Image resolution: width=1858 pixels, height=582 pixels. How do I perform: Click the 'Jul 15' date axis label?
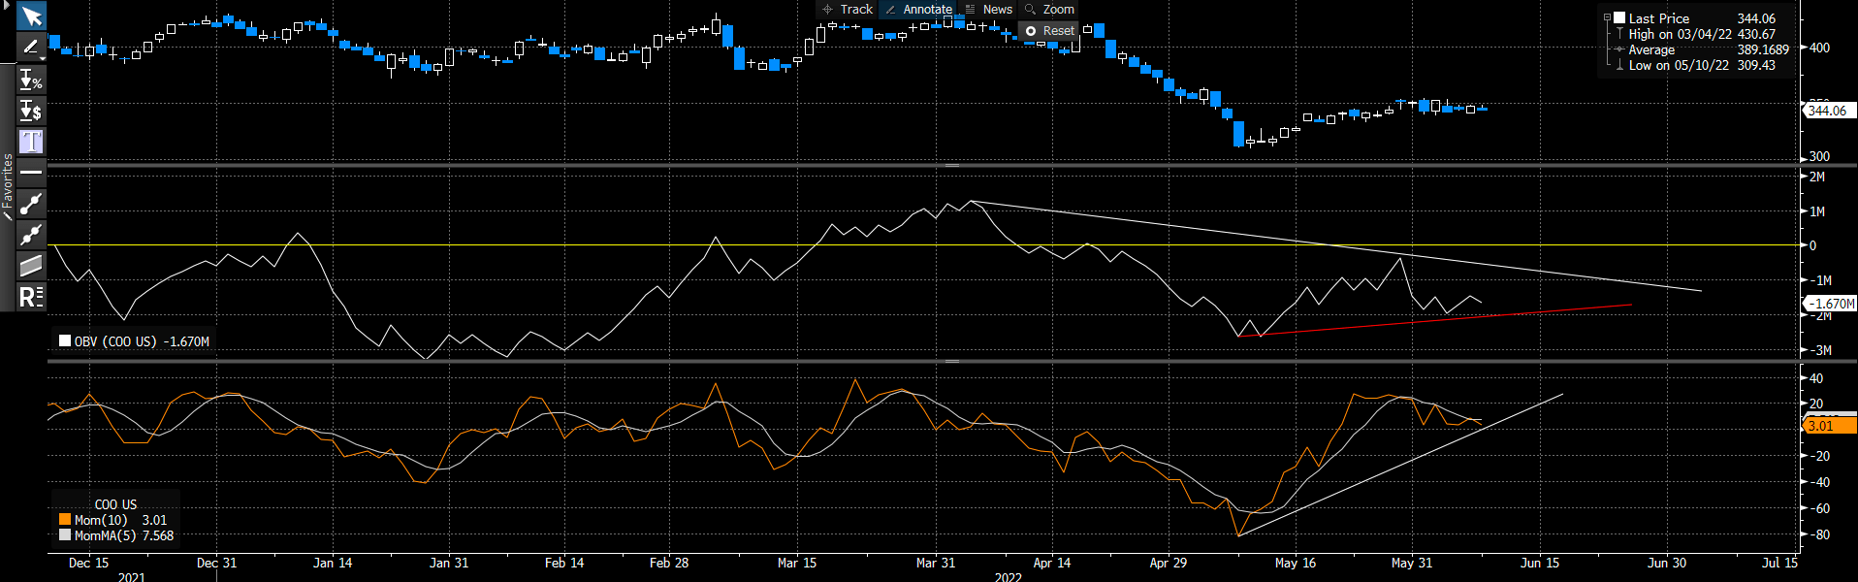(x=1779, y=563)
